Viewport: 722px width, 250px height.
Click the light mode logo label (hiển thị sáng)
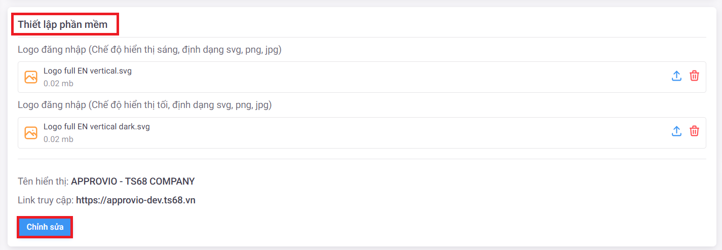[x=149, y=50]
